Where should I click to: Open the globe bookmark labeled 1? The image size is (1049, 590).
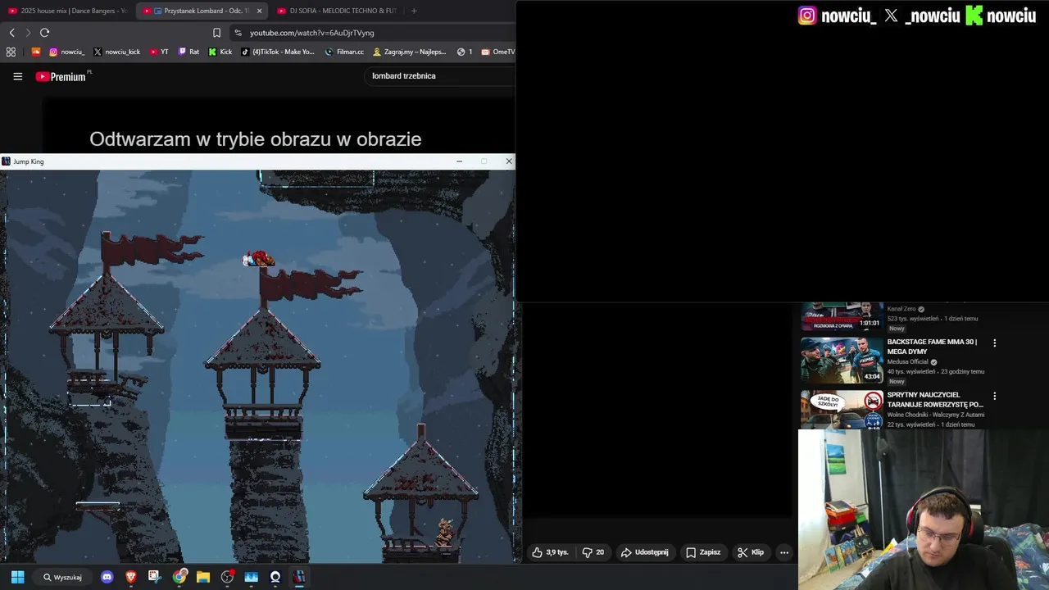(465, 52)
